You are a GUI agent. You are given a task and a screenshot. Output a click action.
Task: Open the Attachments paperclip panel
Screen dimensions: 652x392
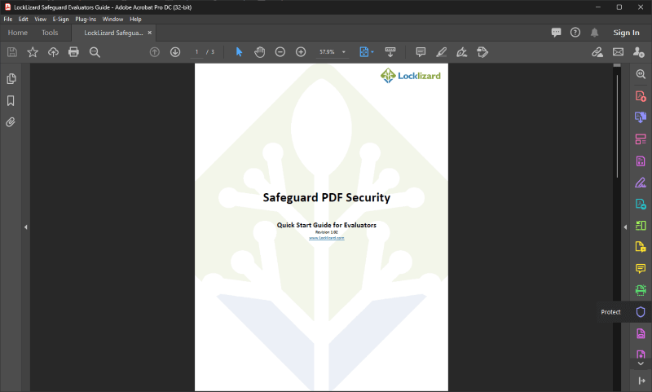pos(11,122)
